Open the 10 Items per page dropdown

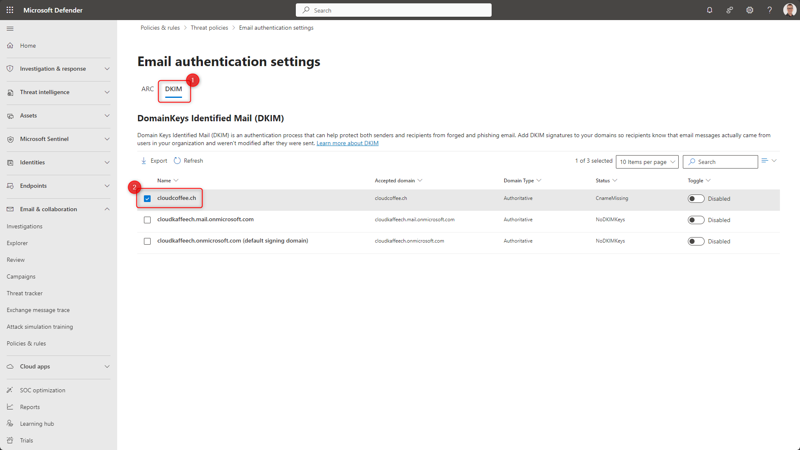point(647,162)
